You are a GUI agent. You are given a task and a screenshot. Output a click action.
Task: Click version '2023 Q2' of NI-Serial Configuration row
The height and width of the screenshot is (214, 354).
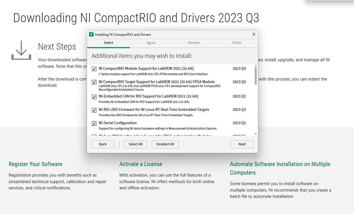coord(239,123)
